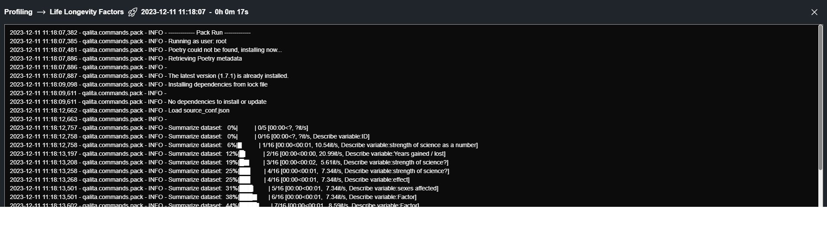
Task: Click the 'Describe variable:sexes affected' log line
Action: 393,189
